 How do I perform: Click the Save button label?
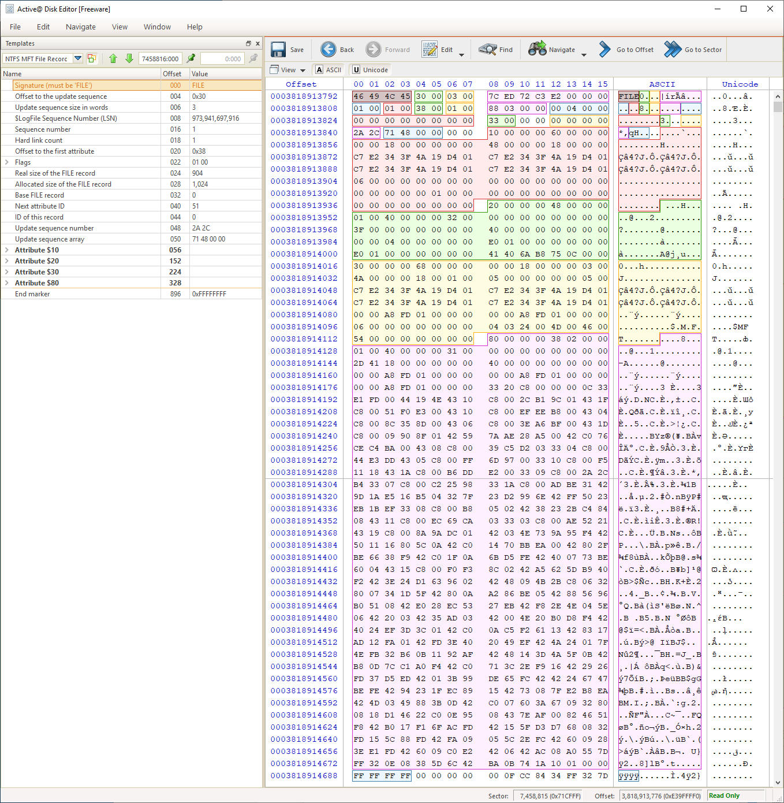pyautogui.click(x=297, y=50)
